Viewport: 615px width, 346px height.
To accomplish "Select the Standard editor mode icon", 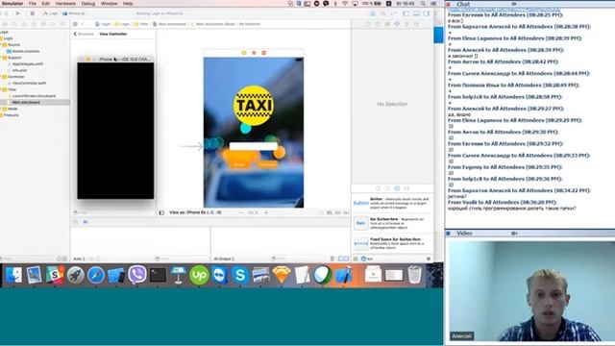I will tap(373, 13).
